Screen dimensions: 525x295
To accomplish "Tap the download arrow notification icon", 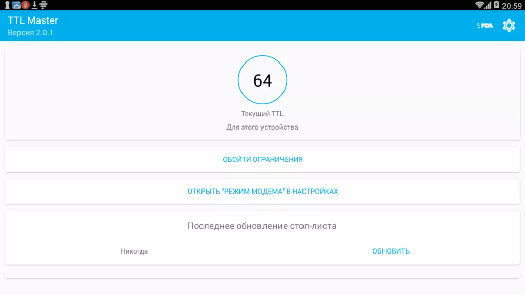I will coord(34,5).
